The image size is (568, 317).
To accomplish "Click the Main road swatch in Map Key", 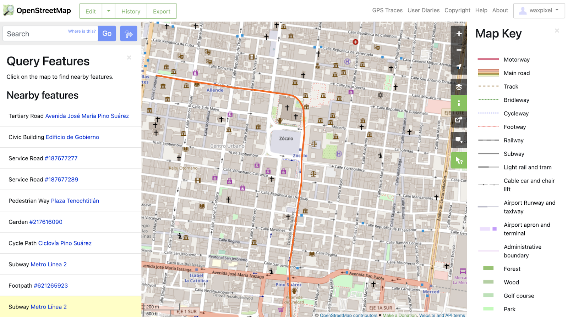I will pos(488,73).
